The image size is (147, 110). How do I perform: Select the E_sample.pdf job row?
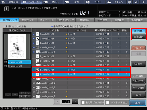pyautogui.click(x=81, y=56)
